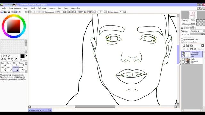Open Настройки menu
The width and height of the screenshot is (205, 115).
76,8
